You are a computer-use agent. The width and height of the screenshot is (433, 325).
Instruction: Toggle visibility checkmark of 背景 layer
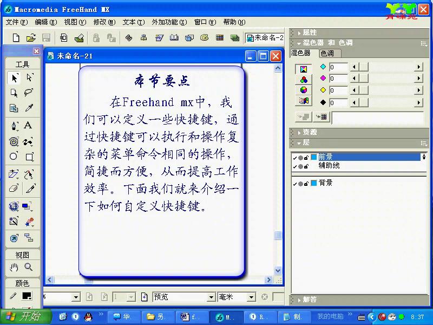click(294, 184)
